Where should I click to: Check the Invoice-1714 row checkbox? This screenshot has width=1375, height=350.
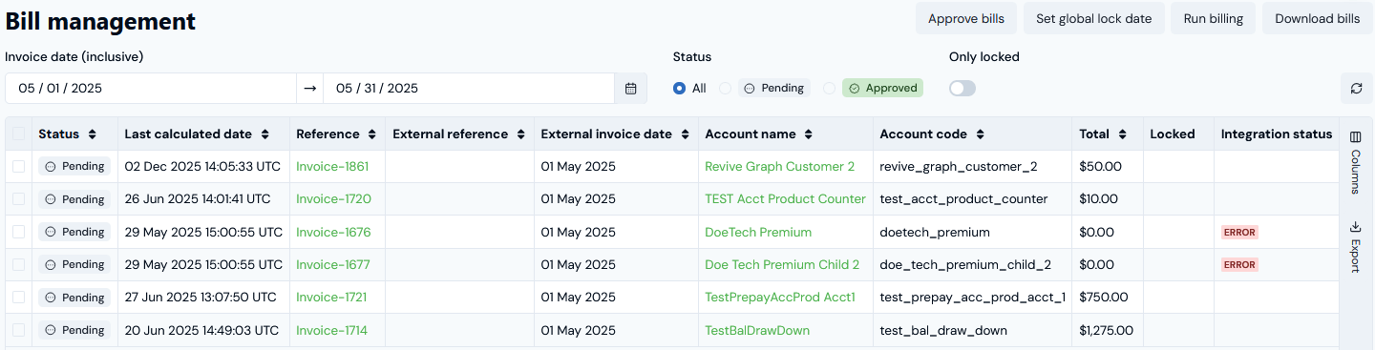point(19,330)
